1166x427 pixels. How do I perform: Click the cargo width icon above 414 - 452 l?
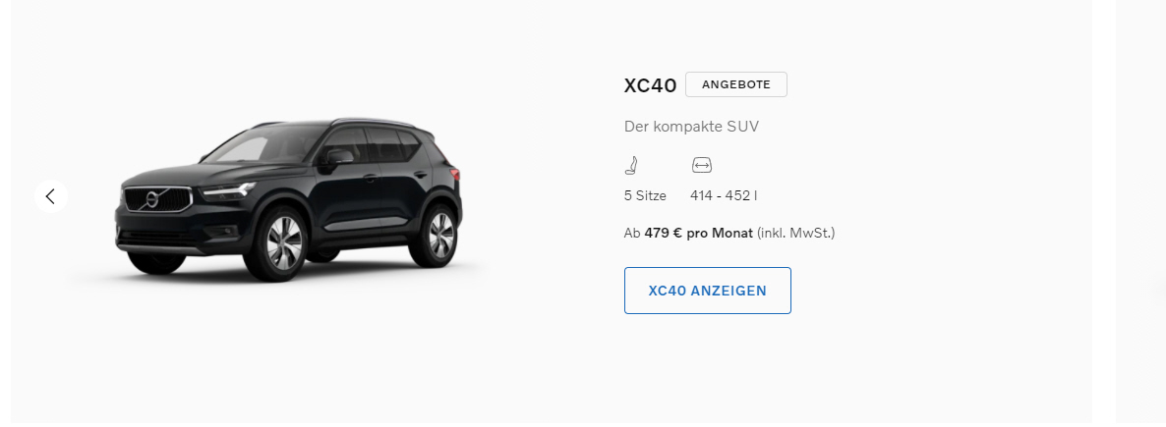[x=701, y=165]
